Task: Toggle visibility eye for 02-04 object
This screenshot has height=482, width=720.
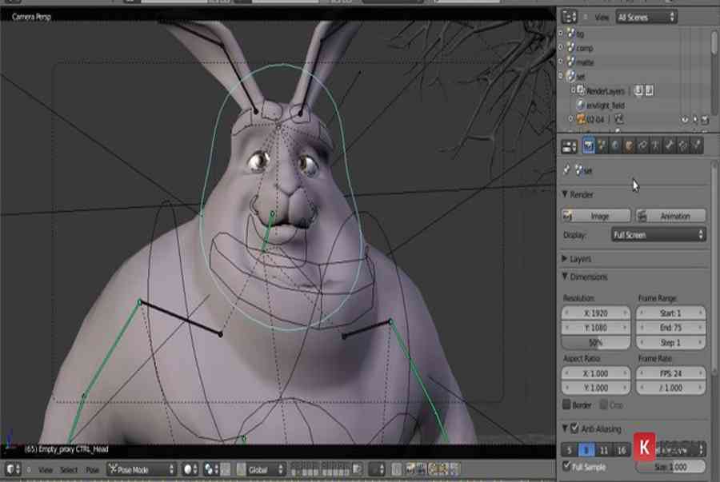Action: click(685, 119)
